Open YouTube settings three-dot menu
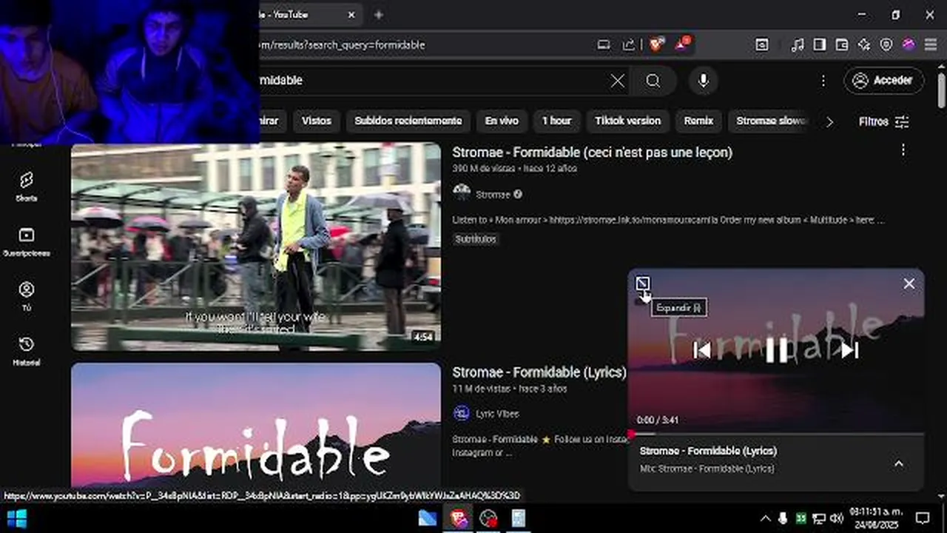 823,81
